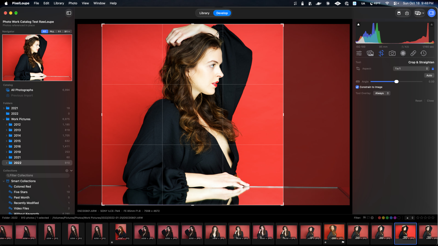Viewport: 438px width, 246px height.
Task: Select FILL zoom mode in Navigator
Action: (x=52, y=31)
